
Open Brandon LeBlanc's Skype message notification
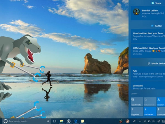click(148, 13)
